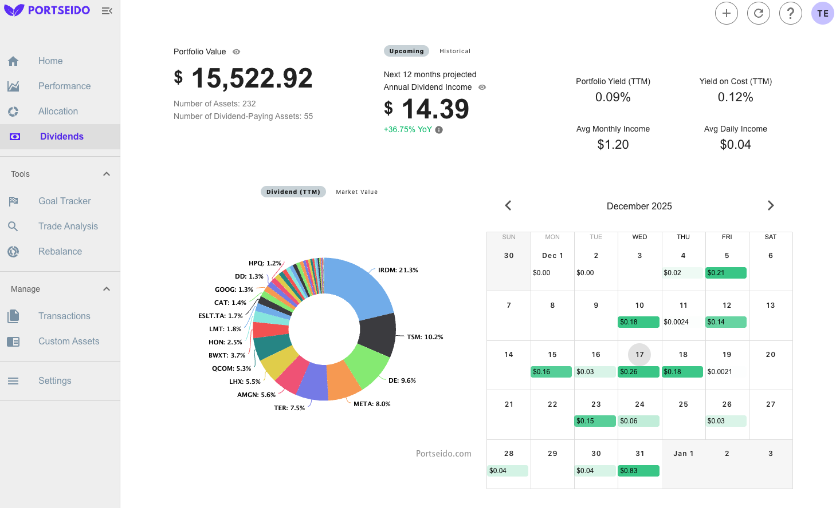Hide the Portfolio Value with the eye toggle

point(236,51)
